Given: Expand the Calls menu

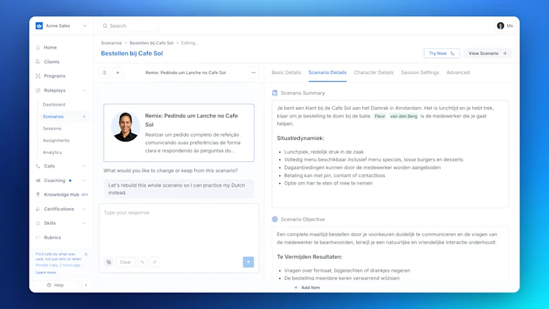Looking at the screenshot, I should [84, 166].
